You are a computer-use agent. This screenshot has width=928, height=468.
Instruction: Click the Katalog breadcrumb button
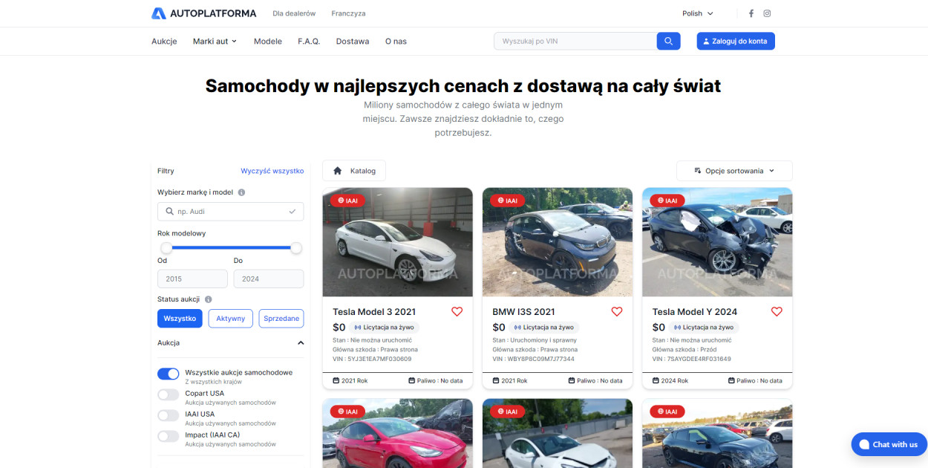[354, 171]
